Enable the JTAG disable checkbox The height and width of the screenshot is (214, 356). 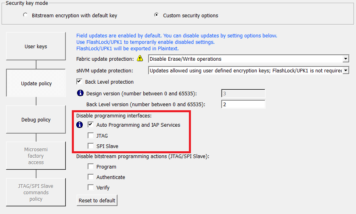pos(91,136)
